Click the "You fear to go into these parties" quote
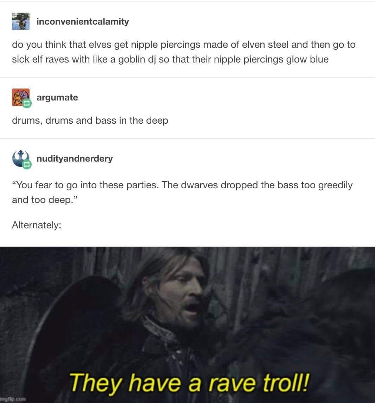This screenshot has height=404, width=375. tap(182, 192)
